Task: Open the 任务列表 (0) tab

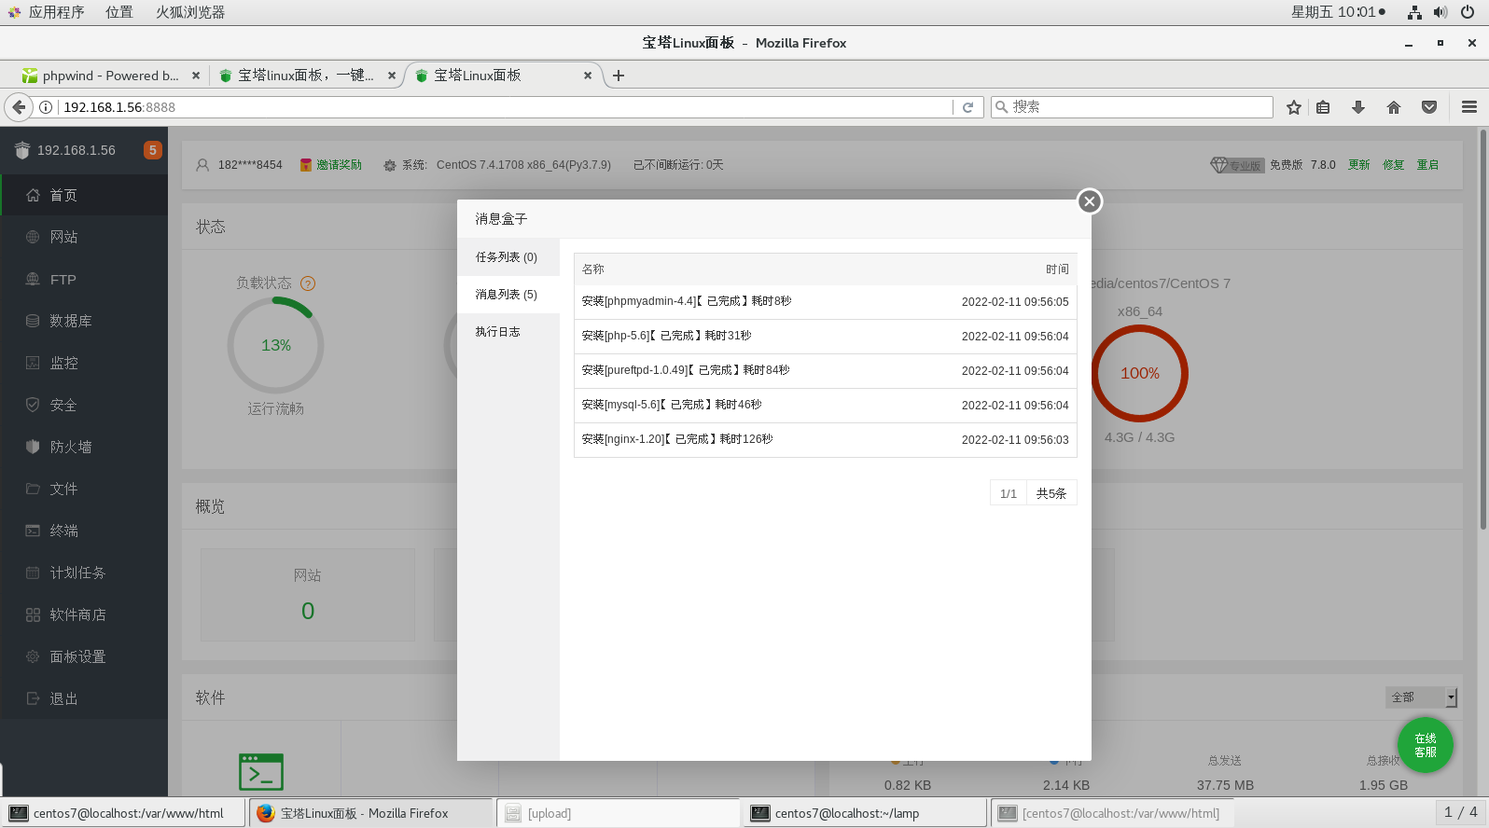Action: [x=508, y=257]
